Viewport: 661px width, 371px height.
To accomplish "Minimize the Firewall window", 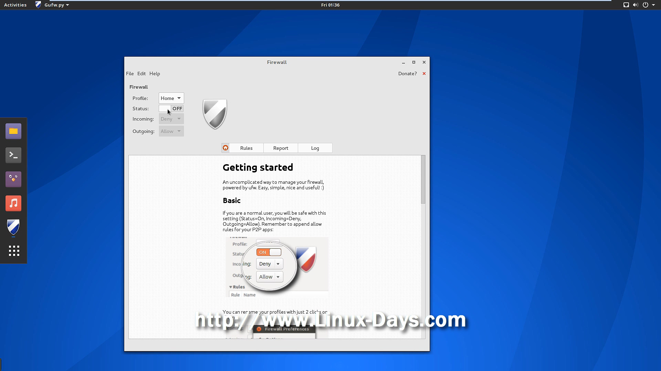I will 403,62.
